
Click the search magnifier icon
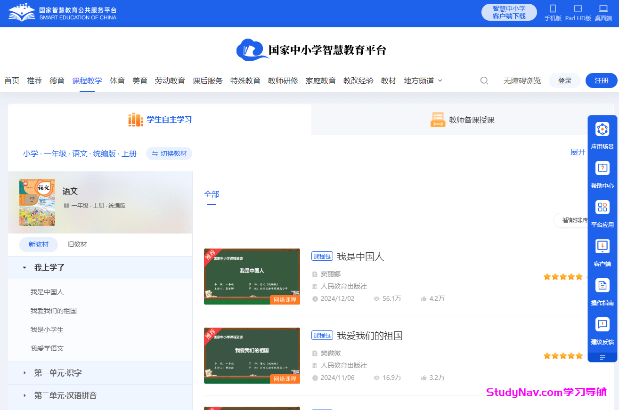coord(484,80)
